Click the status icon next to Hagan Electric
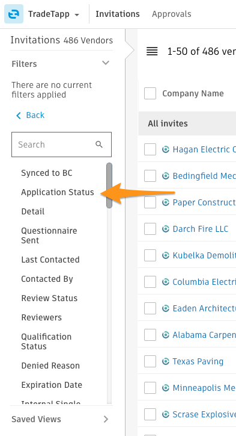The image size is (236, 436). 166,149
